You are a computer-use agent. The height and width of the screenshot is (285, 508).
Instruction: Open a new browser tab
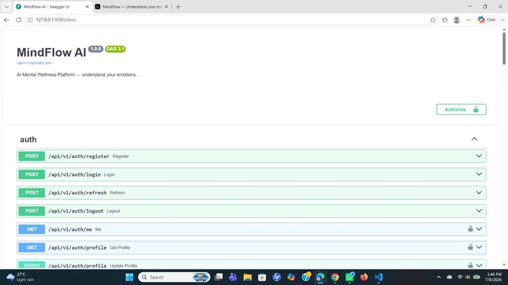178,6
